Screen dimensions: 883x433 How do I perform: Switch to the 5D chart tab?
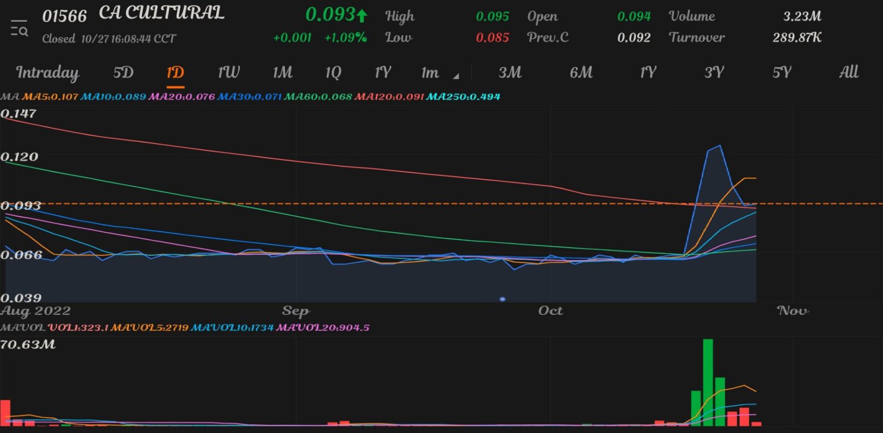tap(124, 72)
